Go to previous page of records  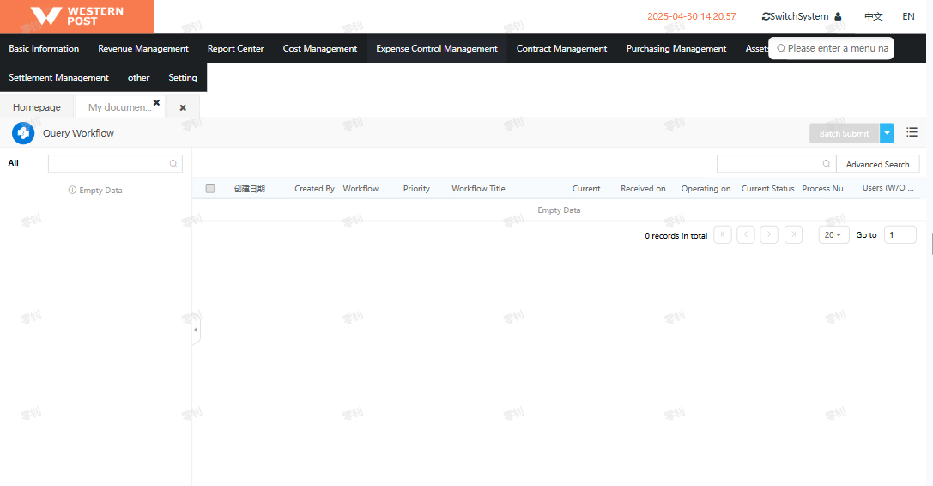[x=746, y=234]
